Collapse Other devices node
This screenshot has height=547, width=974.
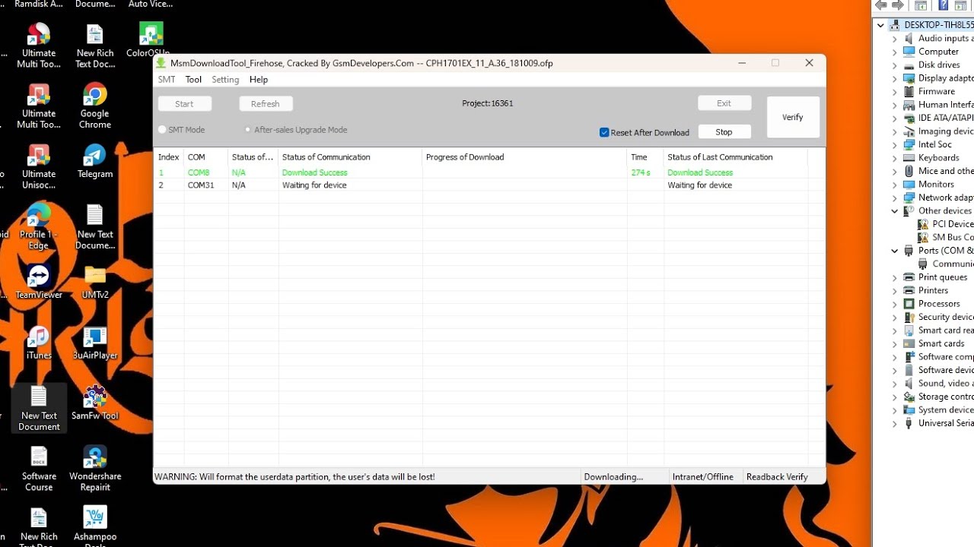(895, 211)
